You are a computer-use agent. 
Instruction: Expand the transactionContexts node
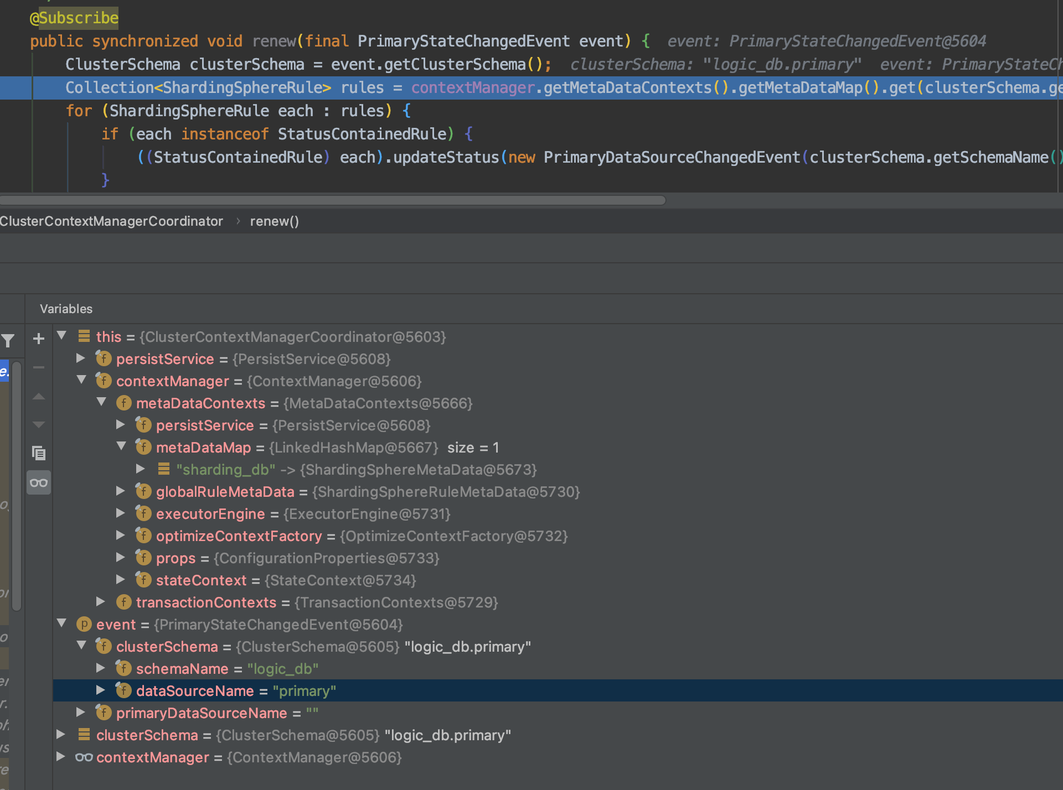[x=101, y=602]
